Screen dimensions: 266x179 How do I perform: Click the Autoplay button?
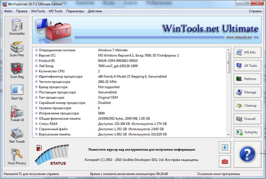click(x=247, y=132)
